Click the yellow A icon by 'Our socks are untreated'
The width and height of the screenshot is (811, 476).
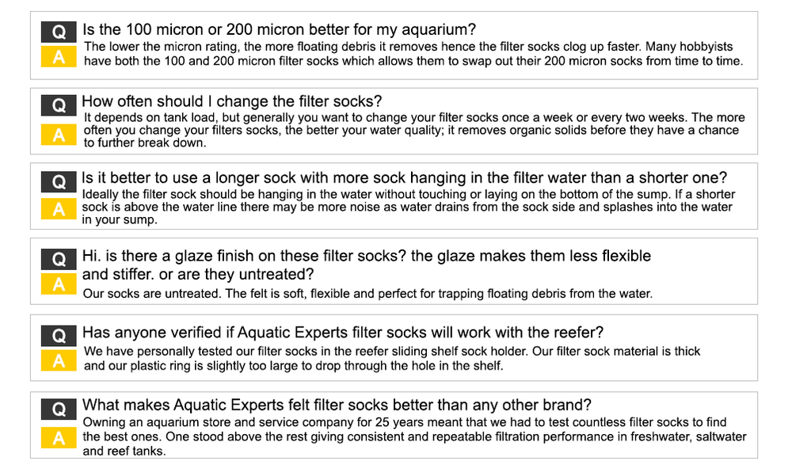pyautogui.click(x=59, y=284)
